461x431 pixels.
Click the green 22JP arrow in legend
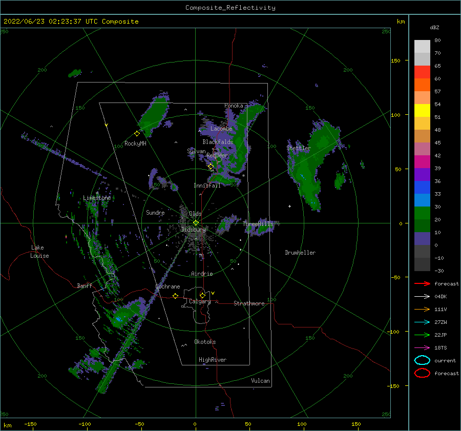point(422,335)
